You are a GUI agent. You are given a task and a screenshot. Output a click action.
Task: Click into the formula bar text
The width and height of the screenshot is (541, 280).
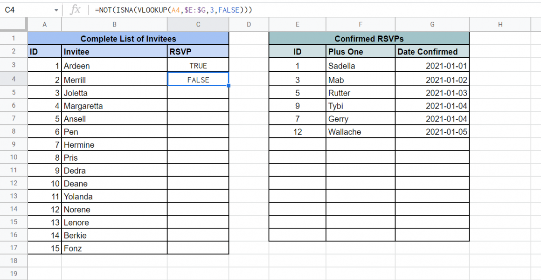[x=280, y=10]
